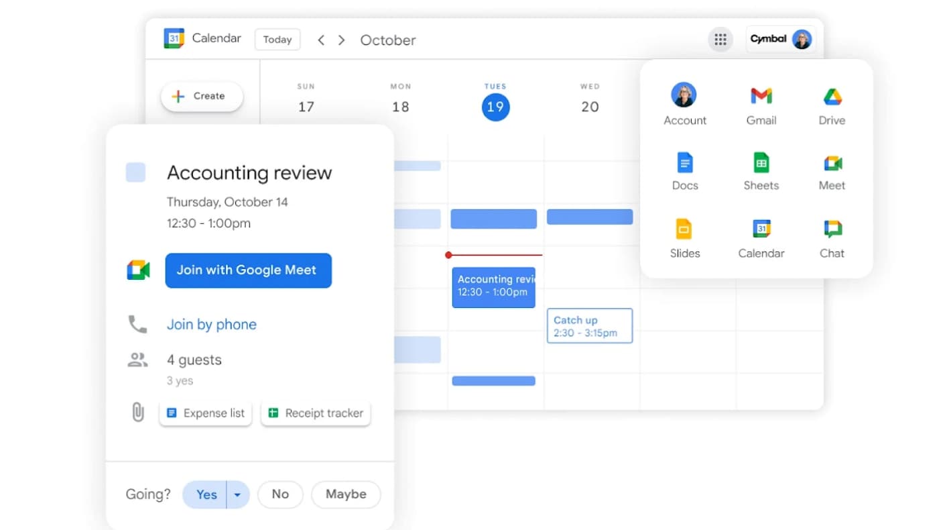
Task: Go to the next period with right chevron
Action: coord(342,40)
